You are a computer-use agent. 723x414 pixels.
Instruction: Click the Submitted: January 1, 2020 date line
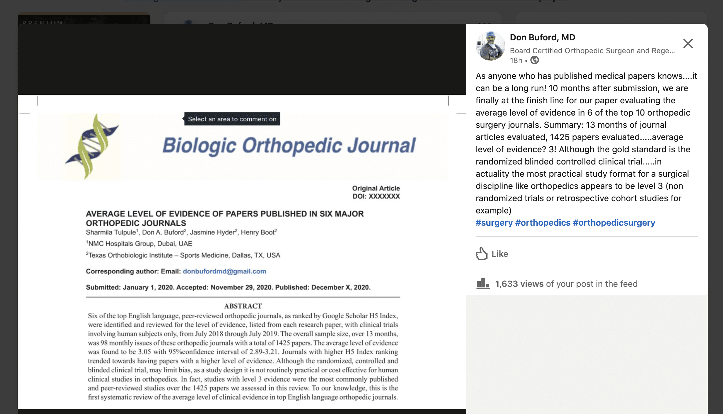click(x=228, y=287)
